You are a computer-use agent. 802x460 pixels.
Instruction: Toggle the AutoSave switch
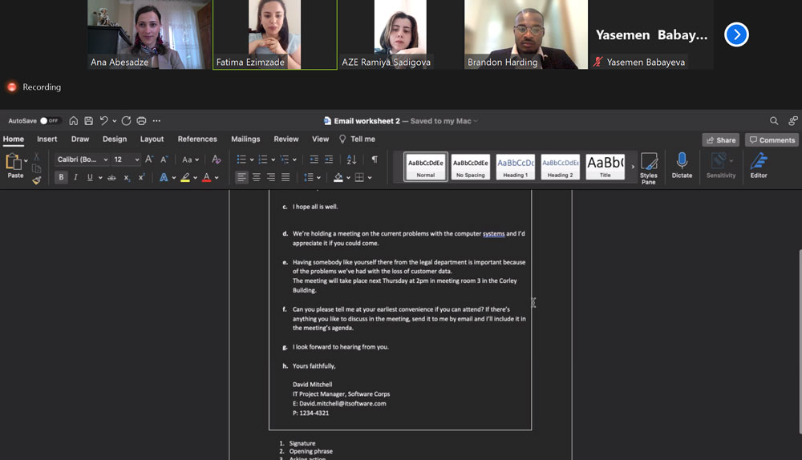[50, 121]
